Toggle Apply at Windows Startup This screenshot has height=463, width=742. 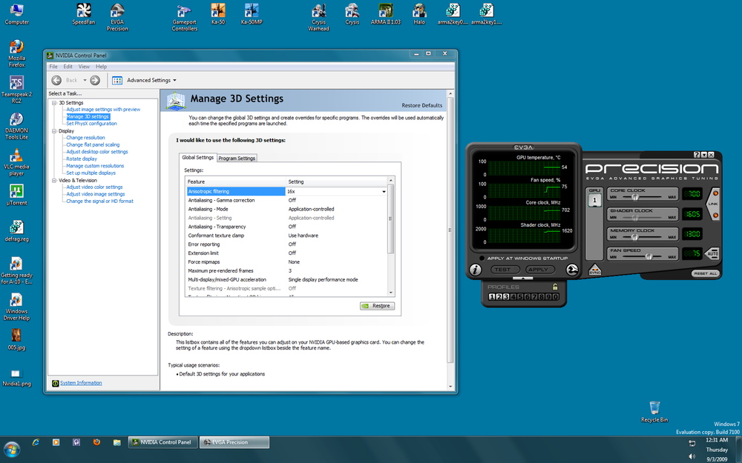pyautogui.click(x=480, y=258)
